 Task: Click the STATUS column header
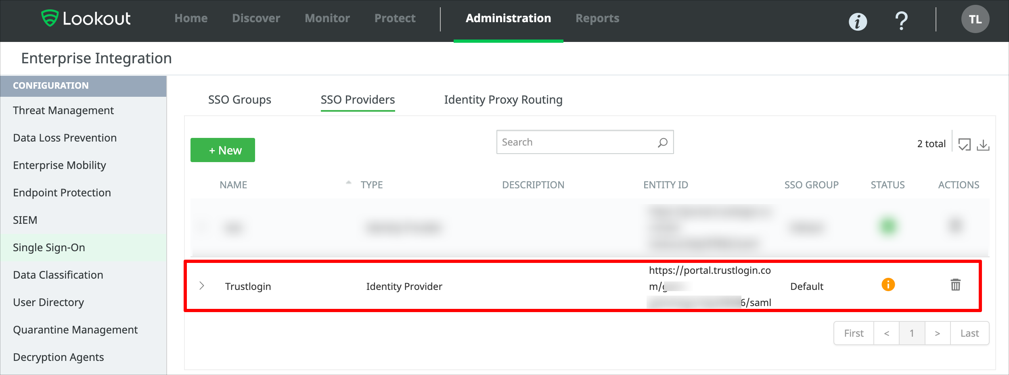pyautogui.click(x=888, y=185)
